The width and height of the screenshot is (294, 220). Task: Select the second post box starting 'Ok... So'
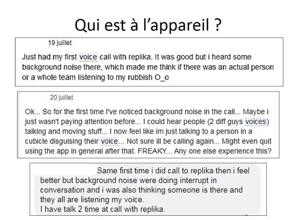(x=148, y=125)
